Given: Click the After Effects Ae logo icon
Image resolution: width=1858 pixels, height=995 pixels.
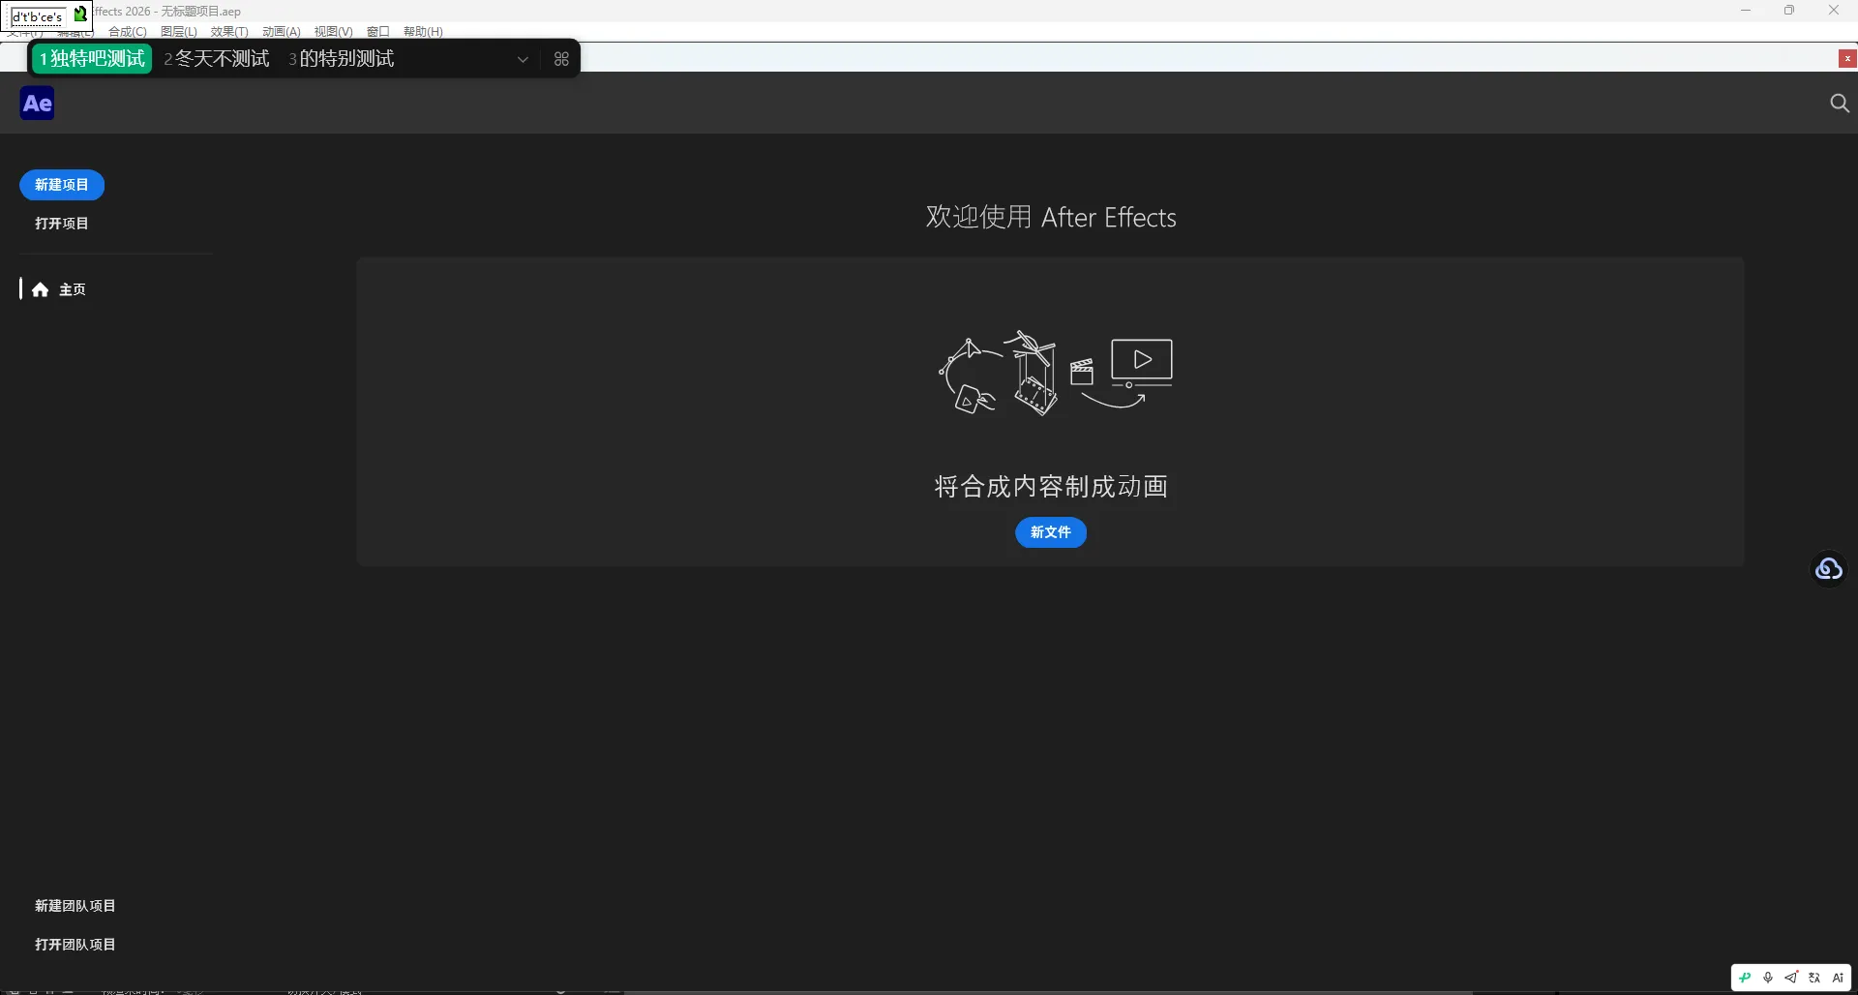Looking at the screenshot, I should 38,104.
